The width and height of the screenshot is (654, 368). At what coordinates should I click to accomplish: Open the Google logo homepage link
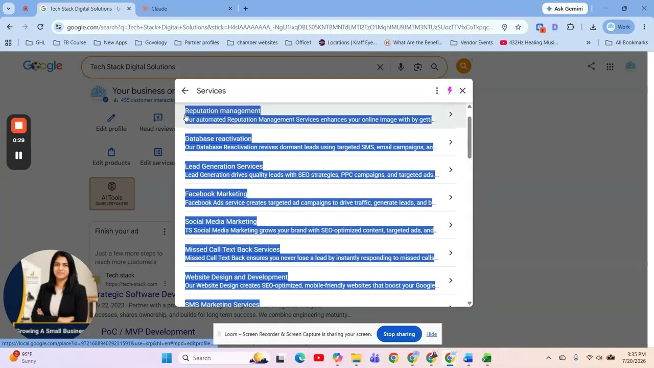click(42, 66)
